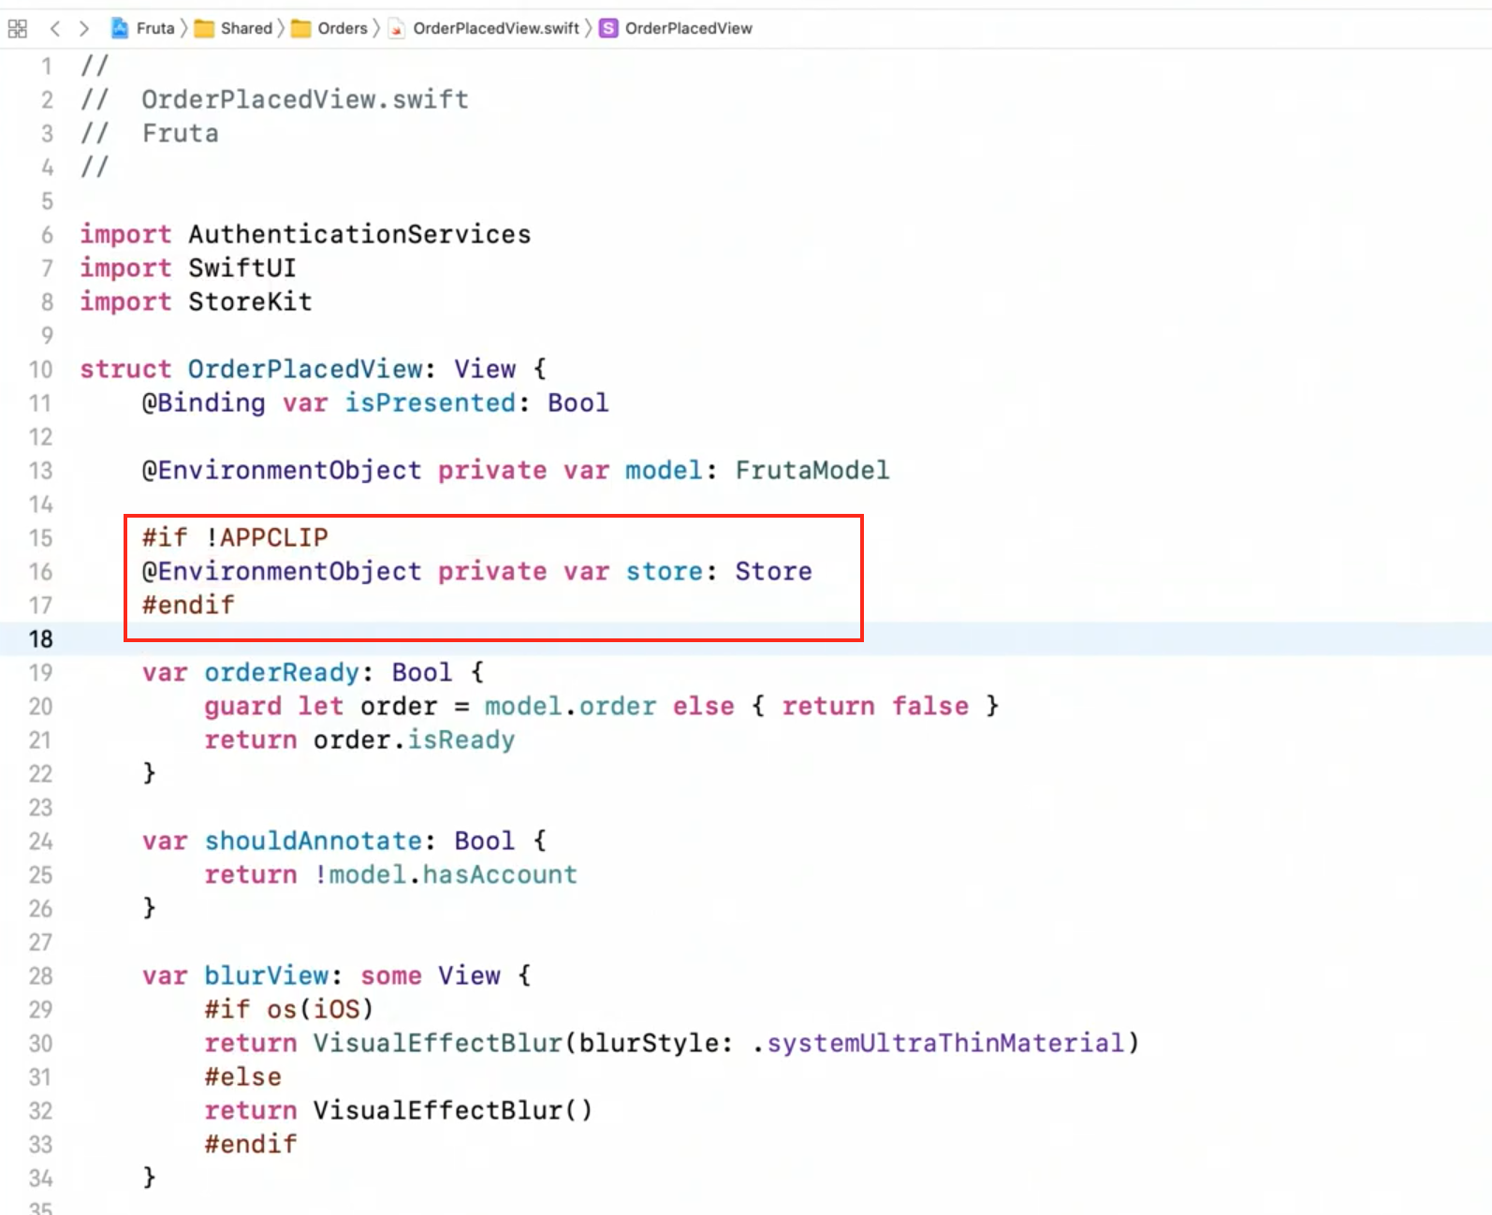Screen dimensions: 1492x1215
Task: Click '#endif' on line 33
Action: point(251,1144)
